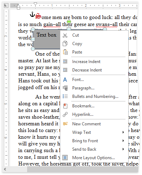The image size is (142, 175).
Task: Click the number 4 on vertical ruler
Action: (x=6, y=70)
